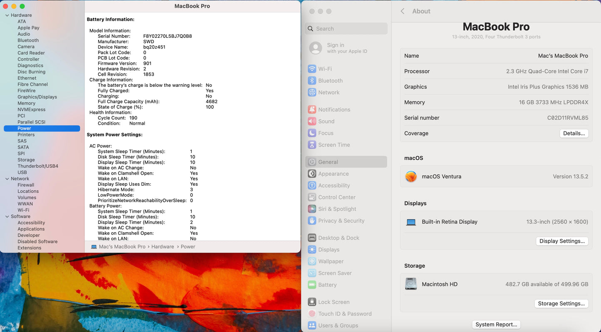Image resolution: width=601 pixels, height=332 pixels.
Task: Select Graphics/Displays in sidebar list
Action: coord(37,97)
